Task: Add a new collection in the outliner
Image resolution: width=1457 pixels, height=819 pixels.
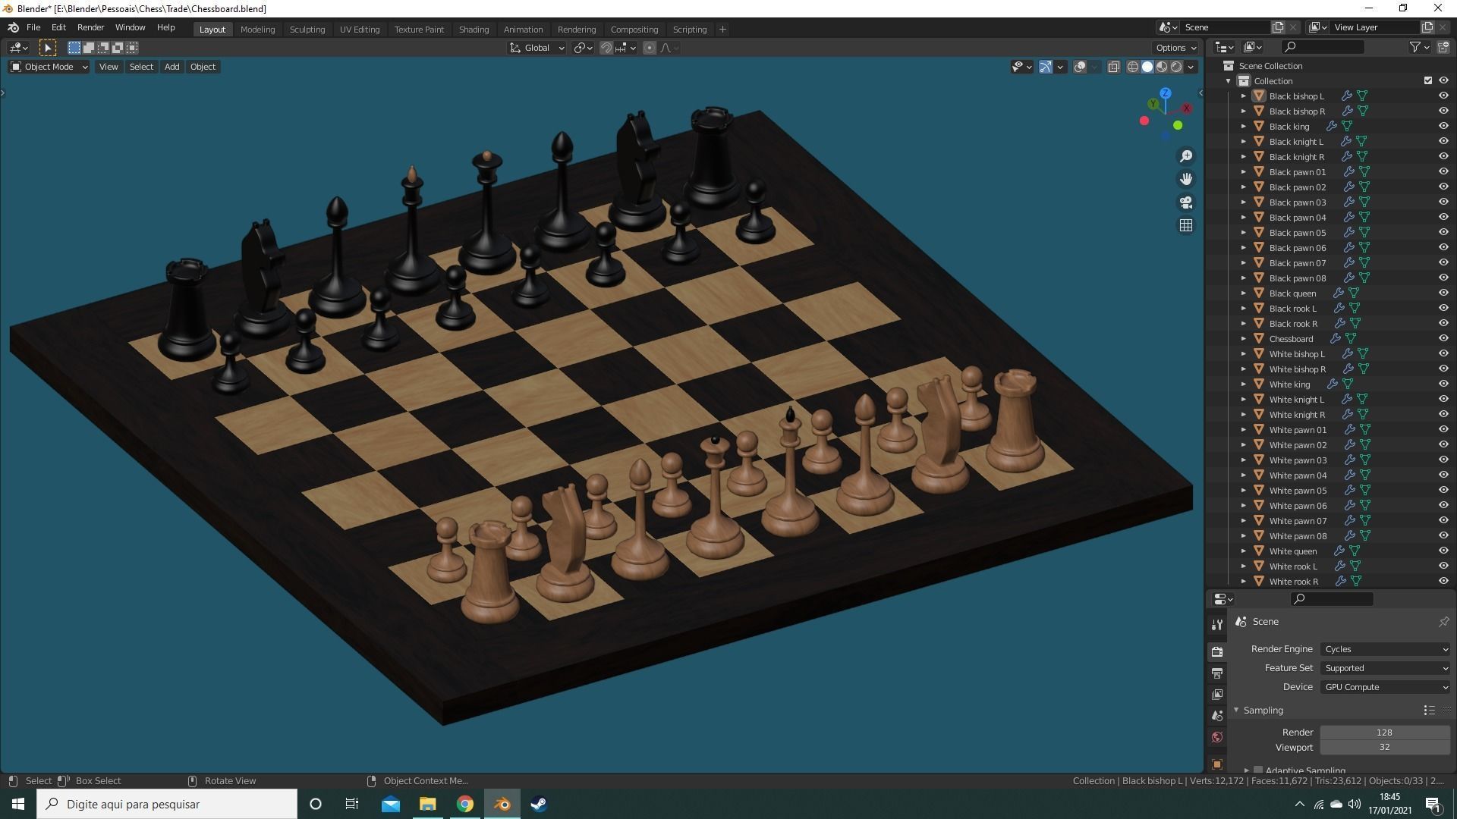Action: coord(1443,47)
